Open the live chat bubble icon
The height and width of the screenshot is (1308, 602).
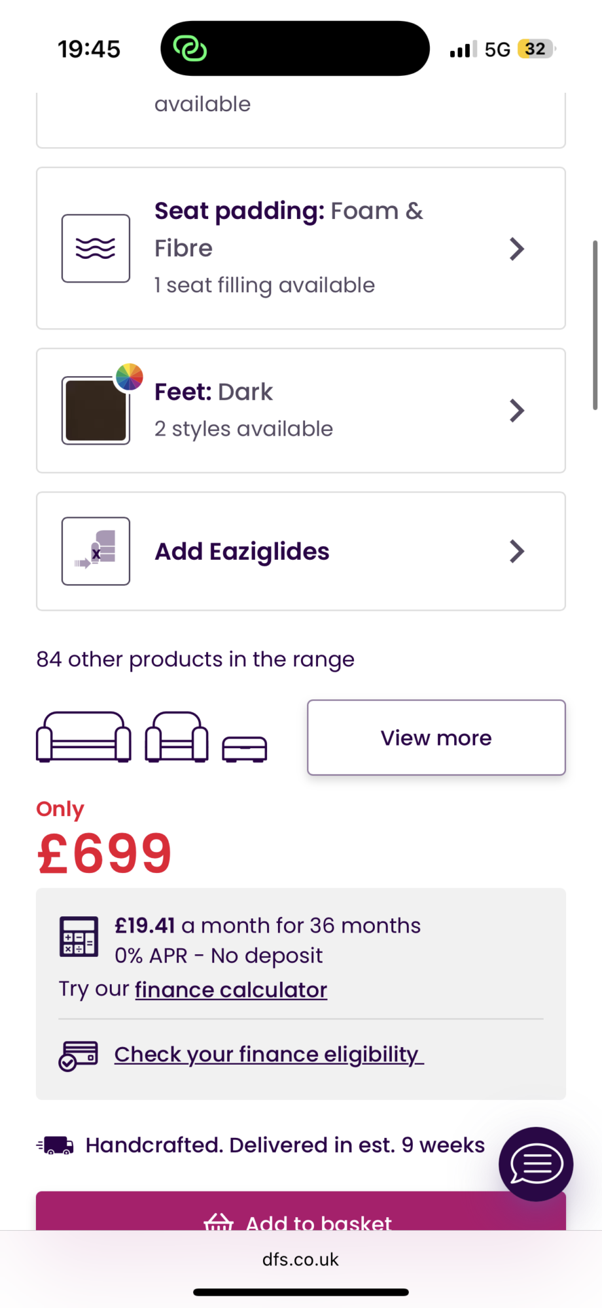point(536,1164)
